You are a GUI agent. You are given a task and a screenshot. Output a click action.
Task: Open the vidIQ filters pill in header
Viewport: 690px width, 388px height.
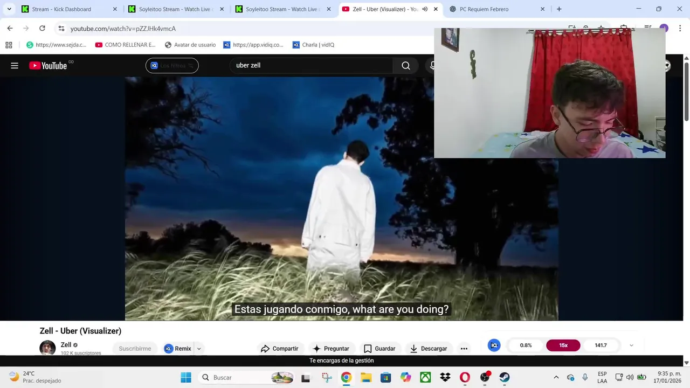[x=172, y=66]
